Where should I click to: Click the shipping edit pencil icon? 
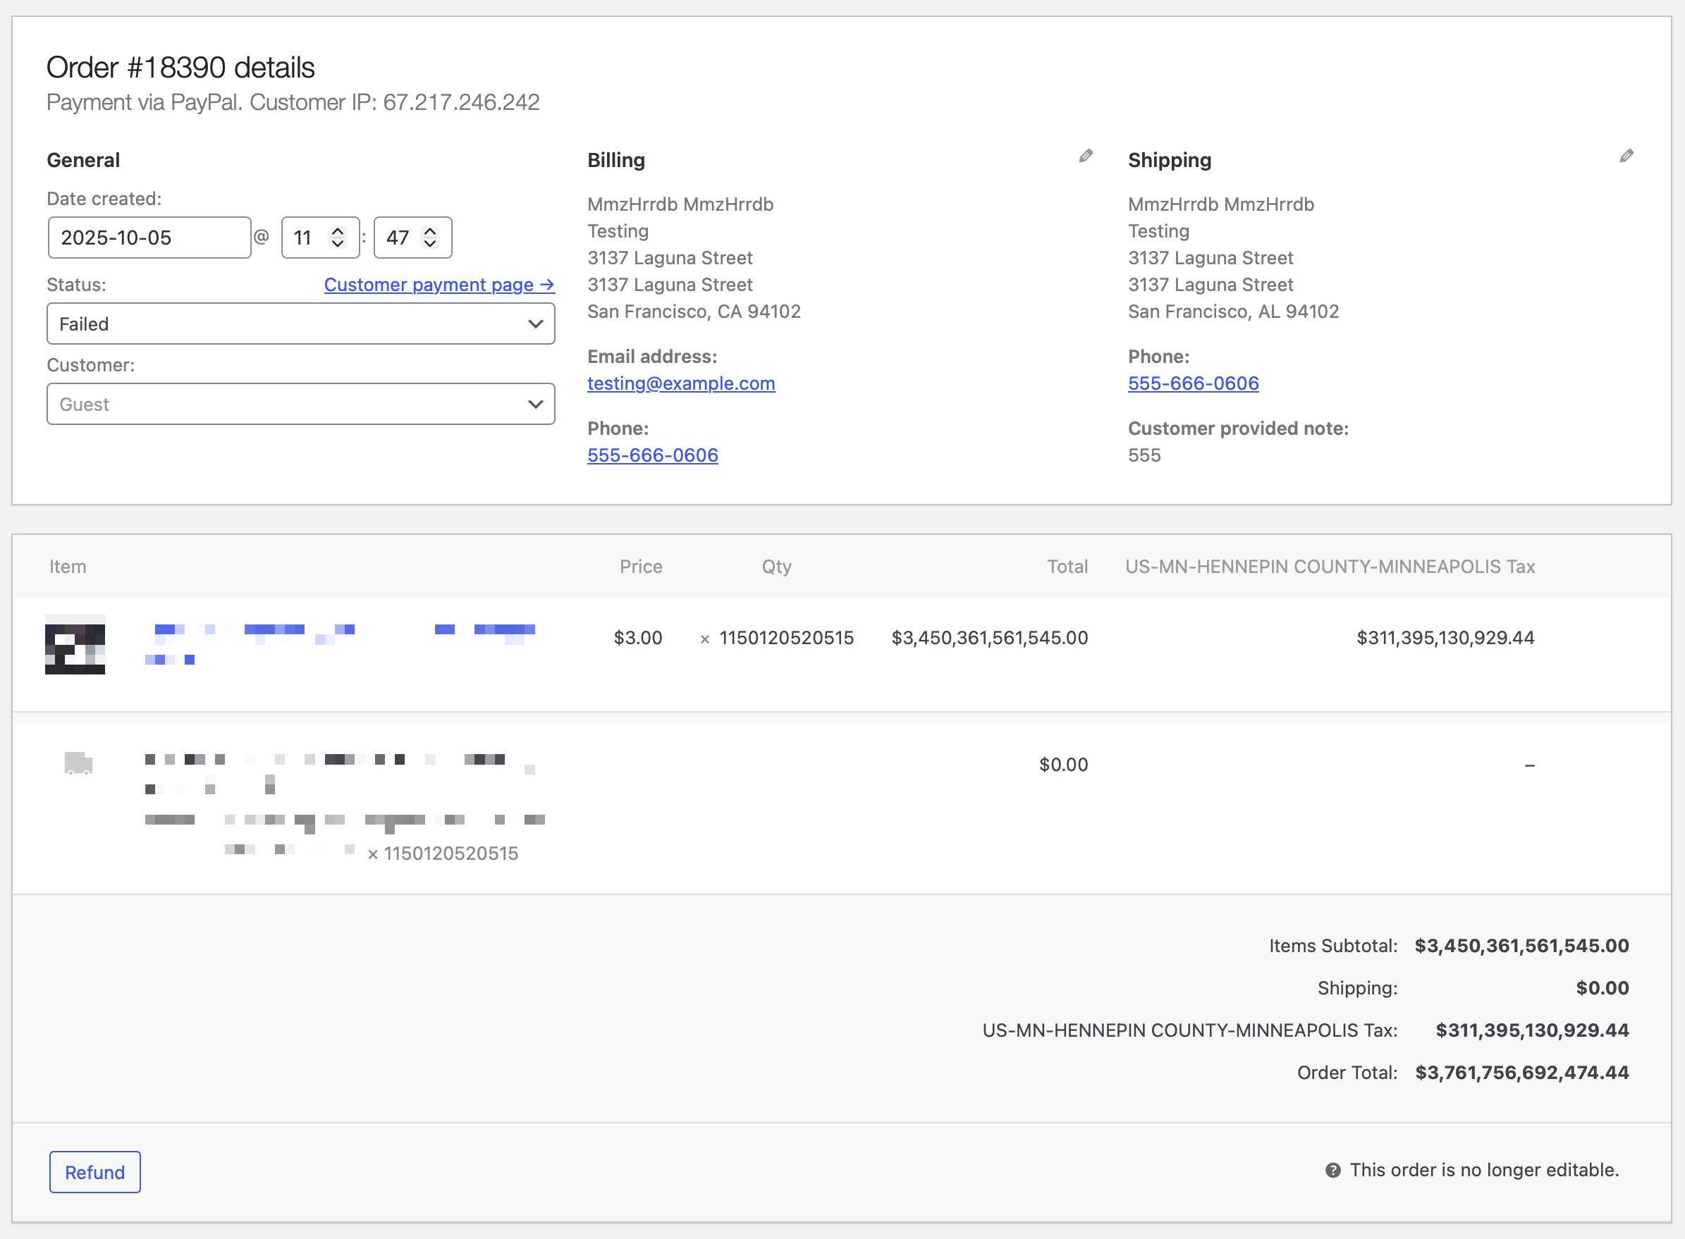[x=1626, y=156]
